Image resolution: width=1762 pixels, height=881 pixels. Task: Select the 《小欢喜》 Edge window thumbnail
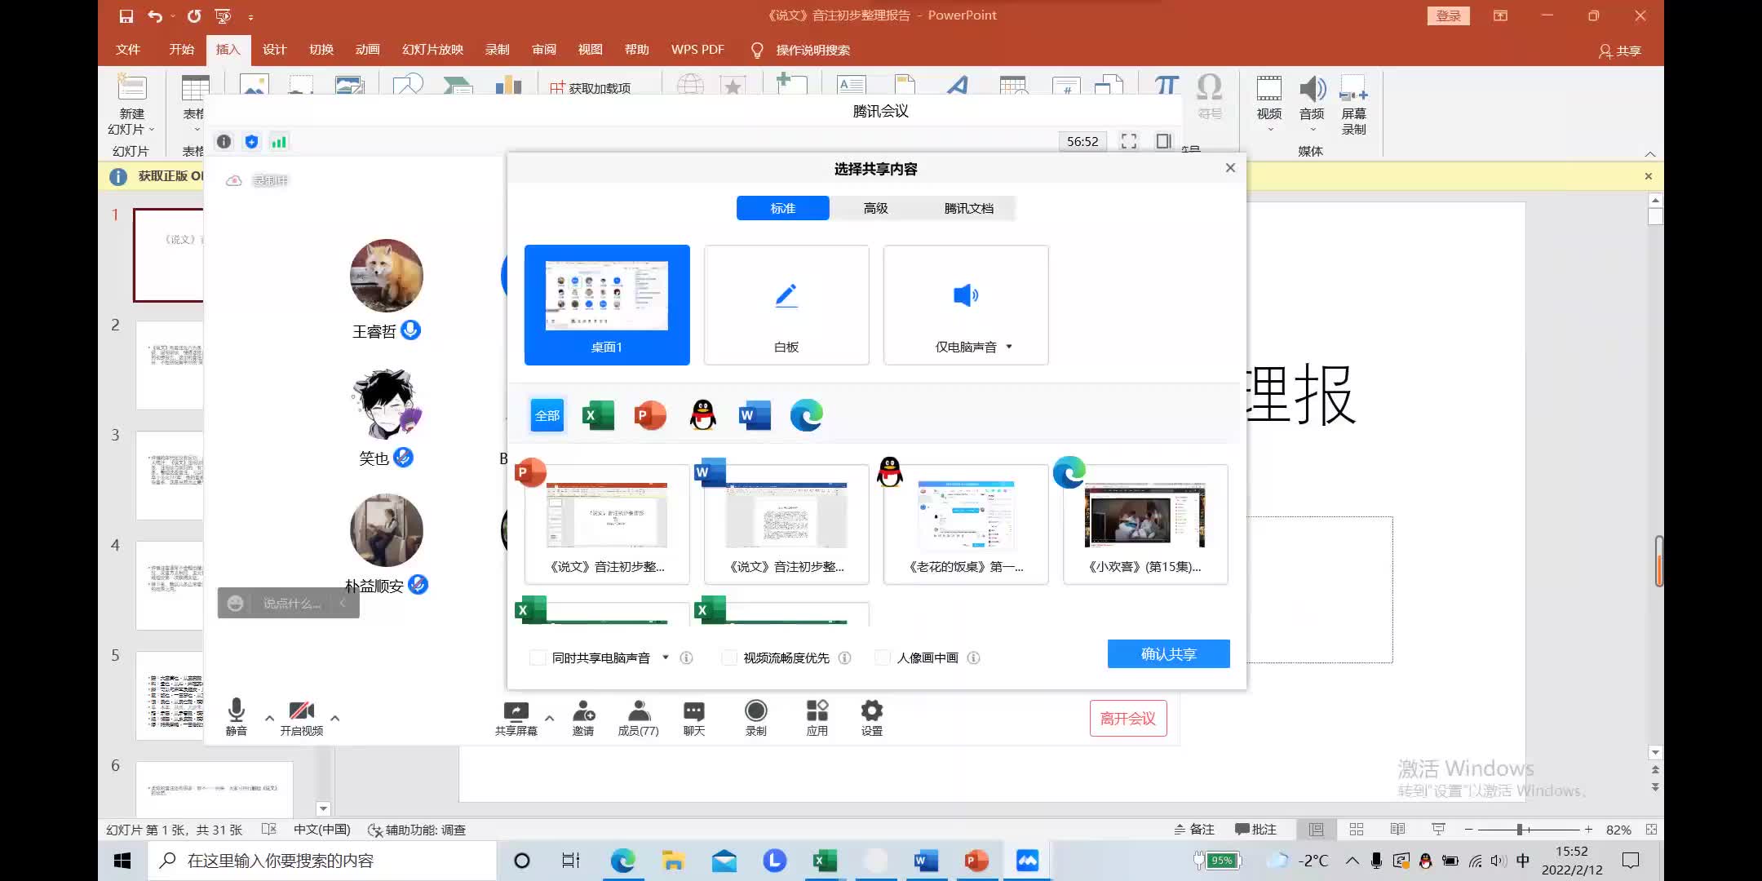tap(1145, 525)
